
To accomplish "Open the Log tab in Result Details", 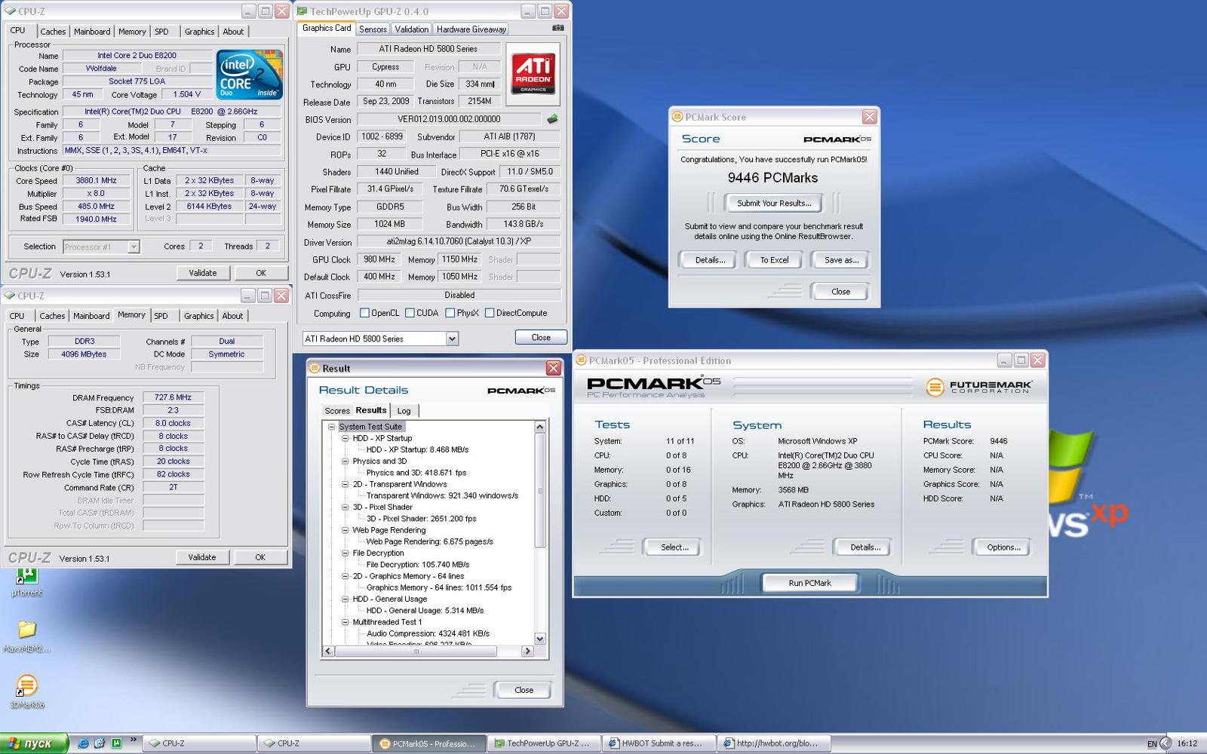I will [404, 411].
